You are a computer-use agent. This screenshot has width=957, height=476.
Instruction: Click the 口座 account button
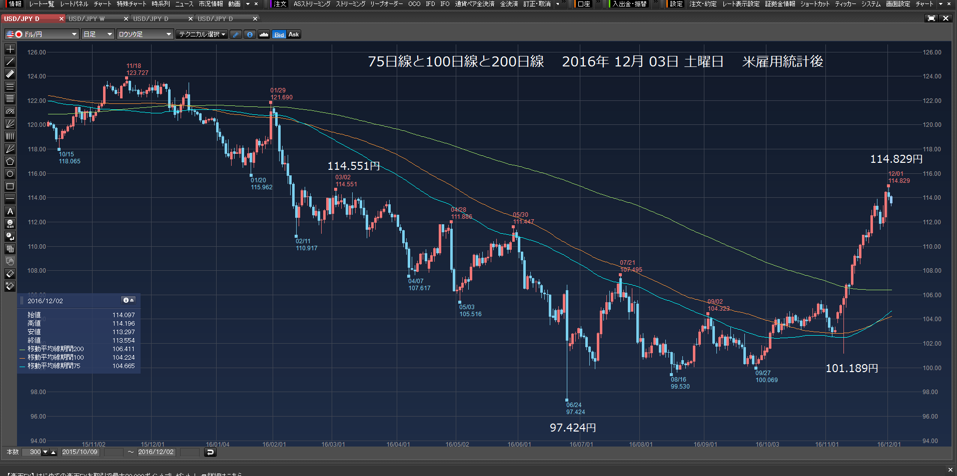click(584, 4)
